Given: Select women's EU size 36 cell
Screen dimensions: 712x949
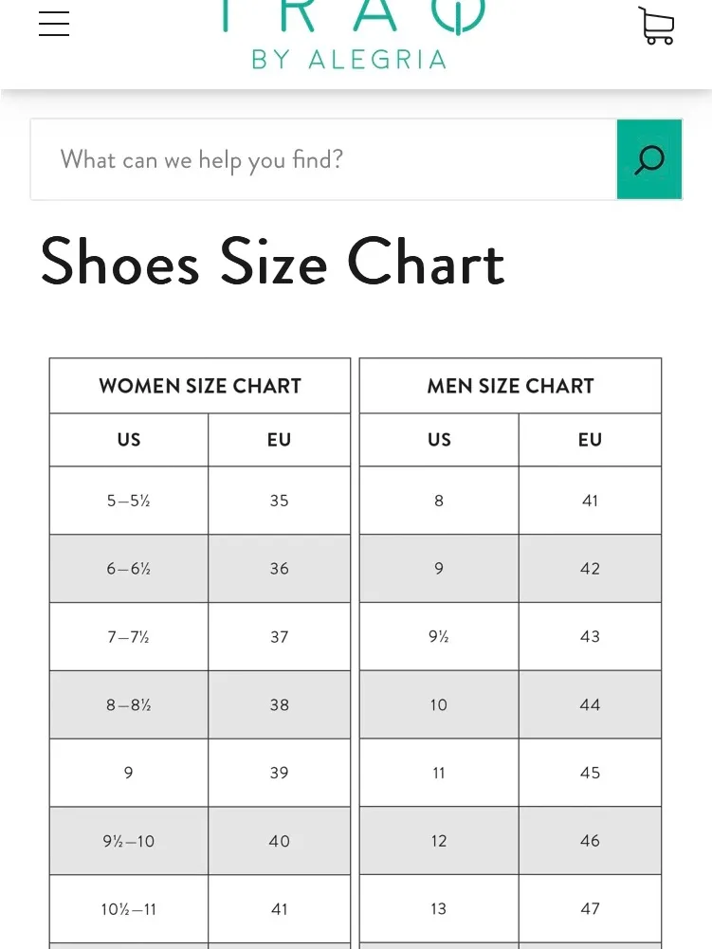Looking at the screenshot, I should (x=279, y=568).
